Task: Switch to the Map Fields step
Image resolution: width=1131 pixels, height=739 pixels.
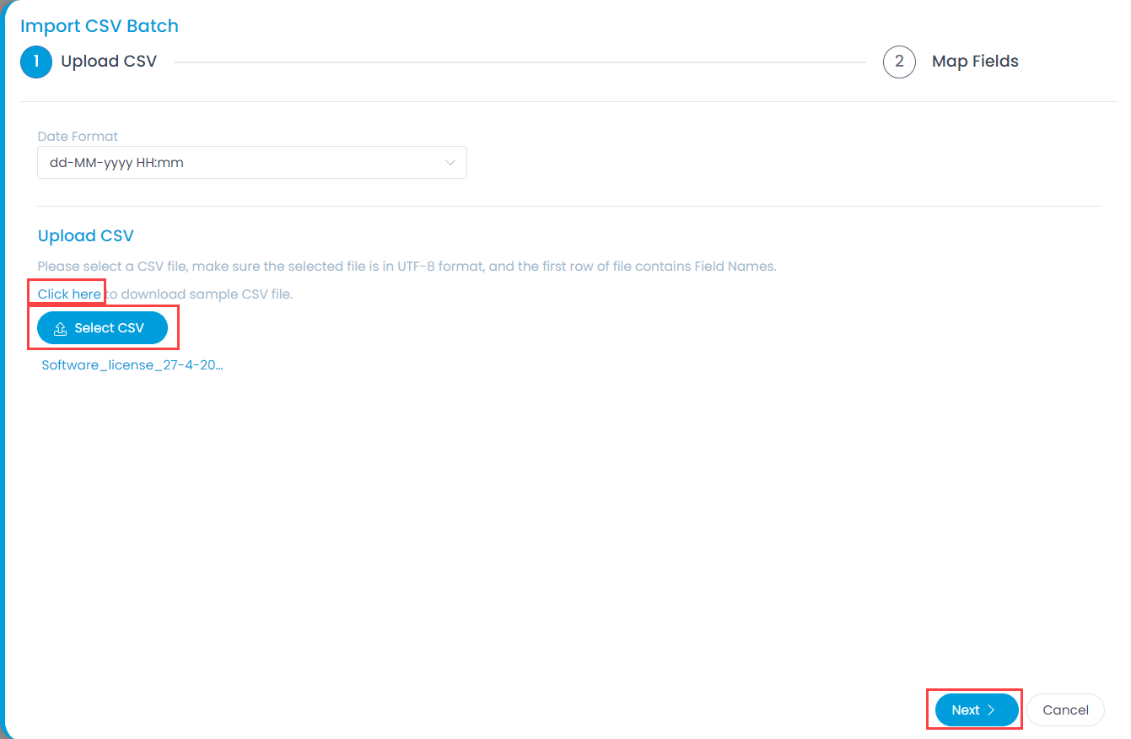Action: [x=975, y=61]
